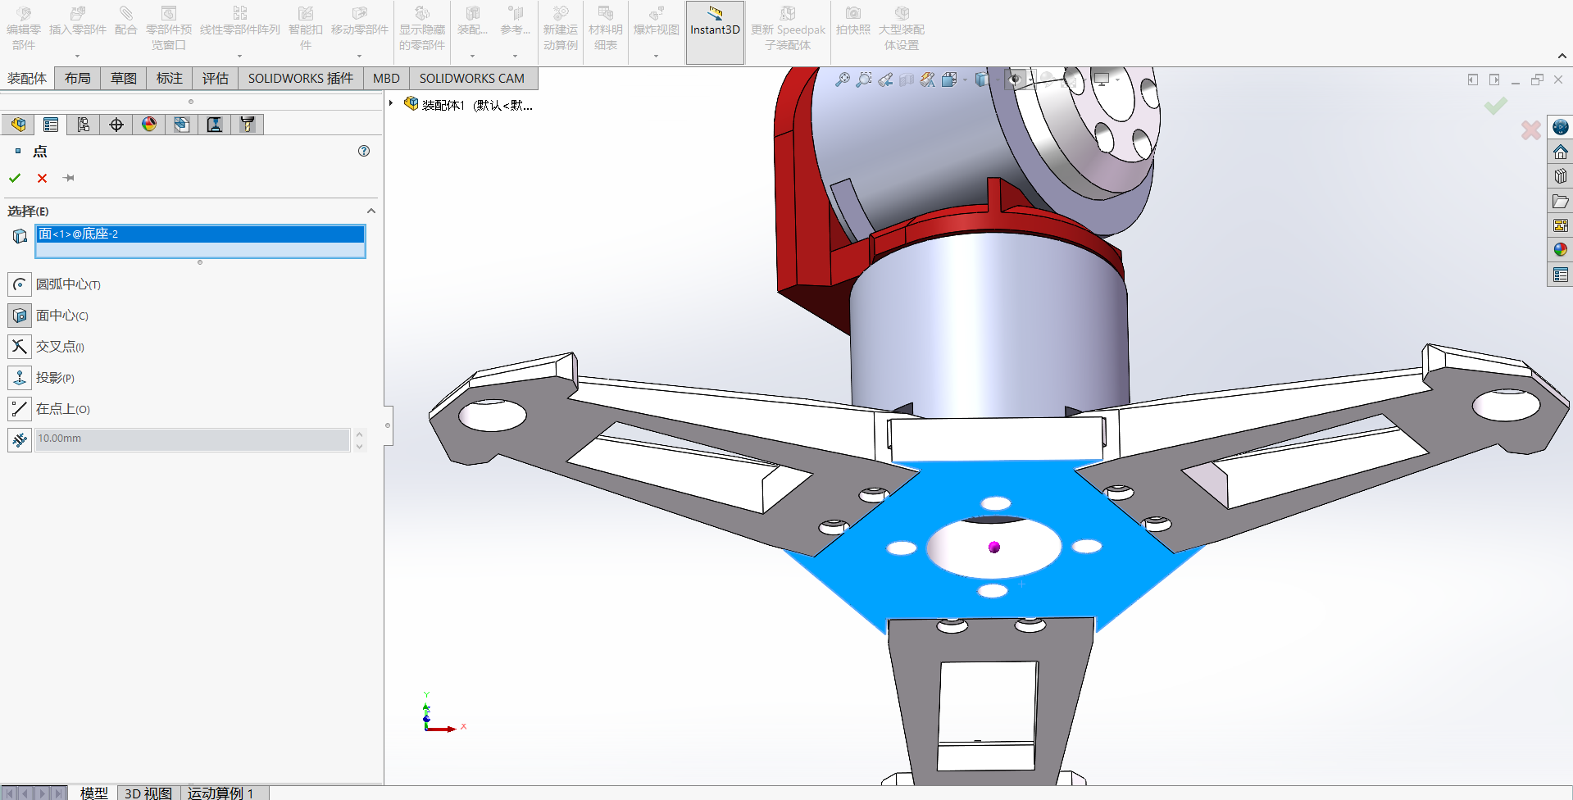This screenshot has height=800, width=1573.
Task: Open SOLIDWORKS Resources home in task pane
Action: click(1561, 152)
